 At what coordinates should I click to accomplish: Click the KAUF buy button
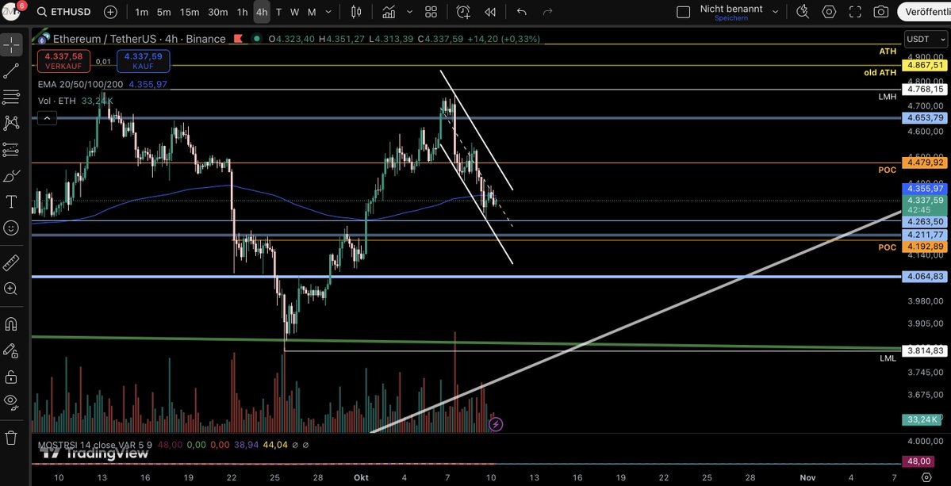click(x=144, y=60)
